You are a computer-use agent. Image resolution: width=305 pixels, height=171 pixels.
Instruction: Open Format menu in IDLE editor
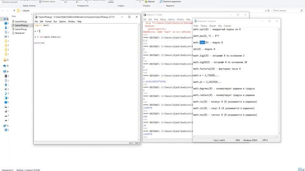(x=48, y=21)
